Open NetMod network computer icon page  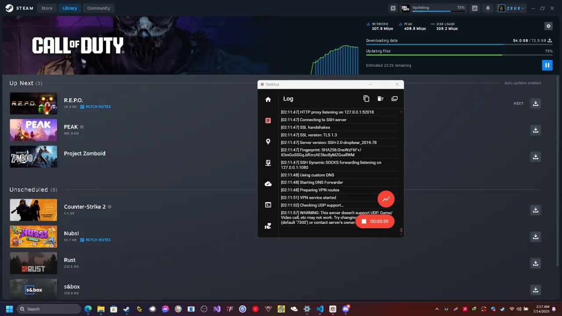point(268,163)
